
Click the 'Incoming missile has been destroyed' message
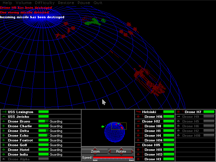[32, 17]
